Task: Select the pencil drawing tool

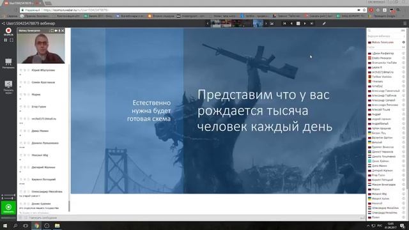Action: click(324, 24)
